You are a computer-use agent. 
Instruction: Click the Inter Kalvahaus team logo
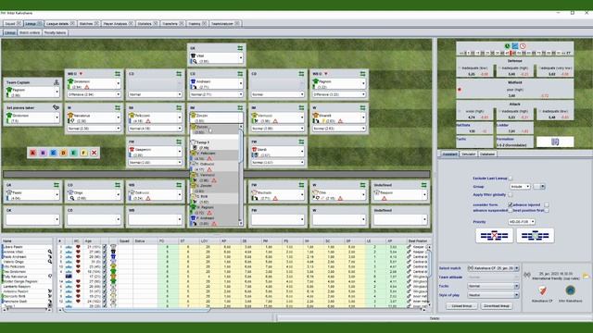pos(571,290)
